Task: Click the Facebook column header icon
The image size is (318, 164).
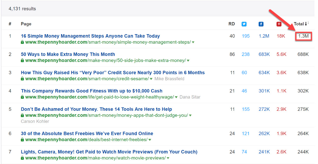Action: 261,24
